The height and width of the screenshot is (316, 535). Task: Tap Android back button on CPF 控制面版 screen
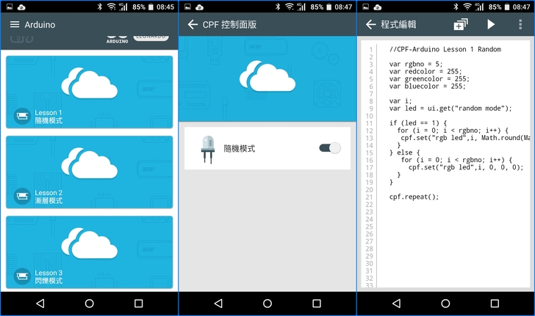(x=218, y=304)
